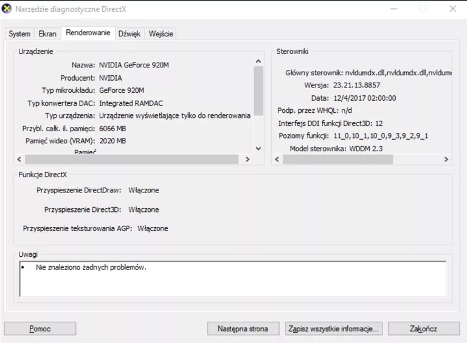Click device name NVIDIA GeForce 920M

click(x=134, y=65)
